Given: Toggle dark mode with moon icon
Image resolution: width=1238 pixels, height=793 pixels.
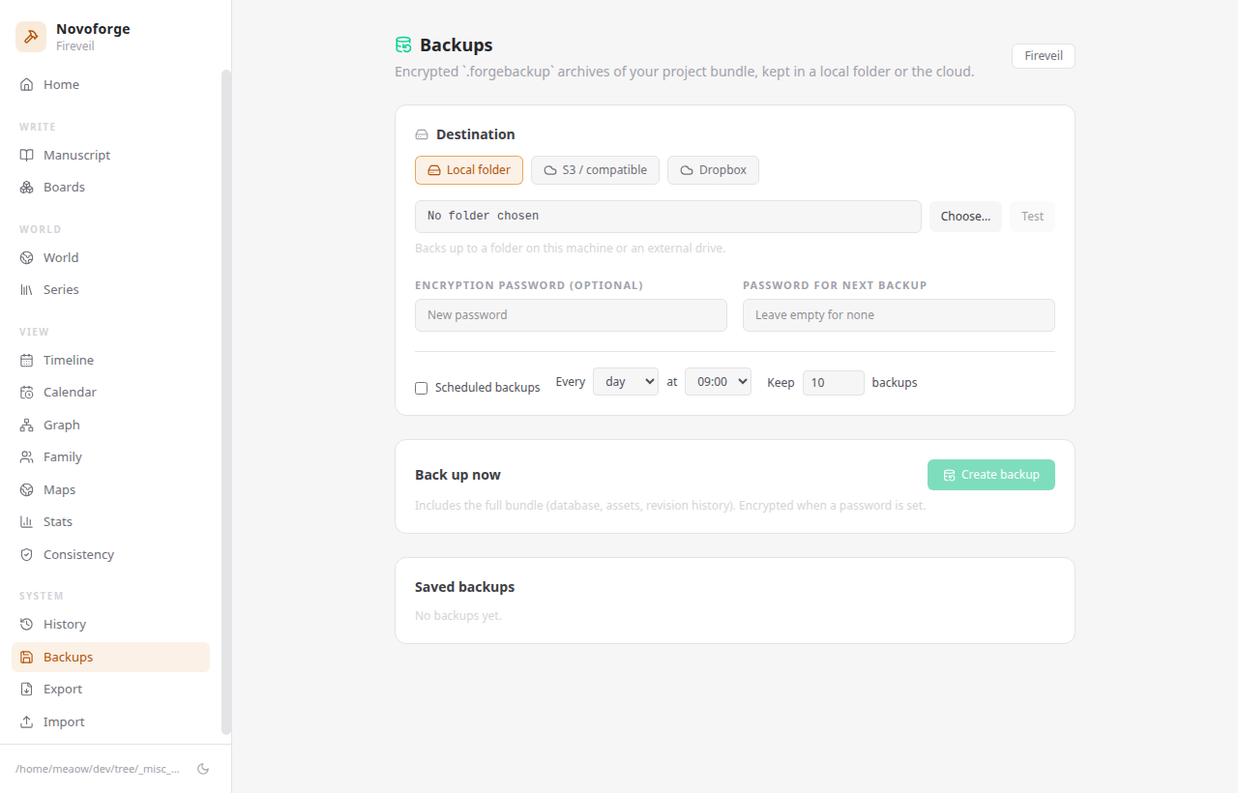Looking at the screenshot, I should (x=203, y=769).
